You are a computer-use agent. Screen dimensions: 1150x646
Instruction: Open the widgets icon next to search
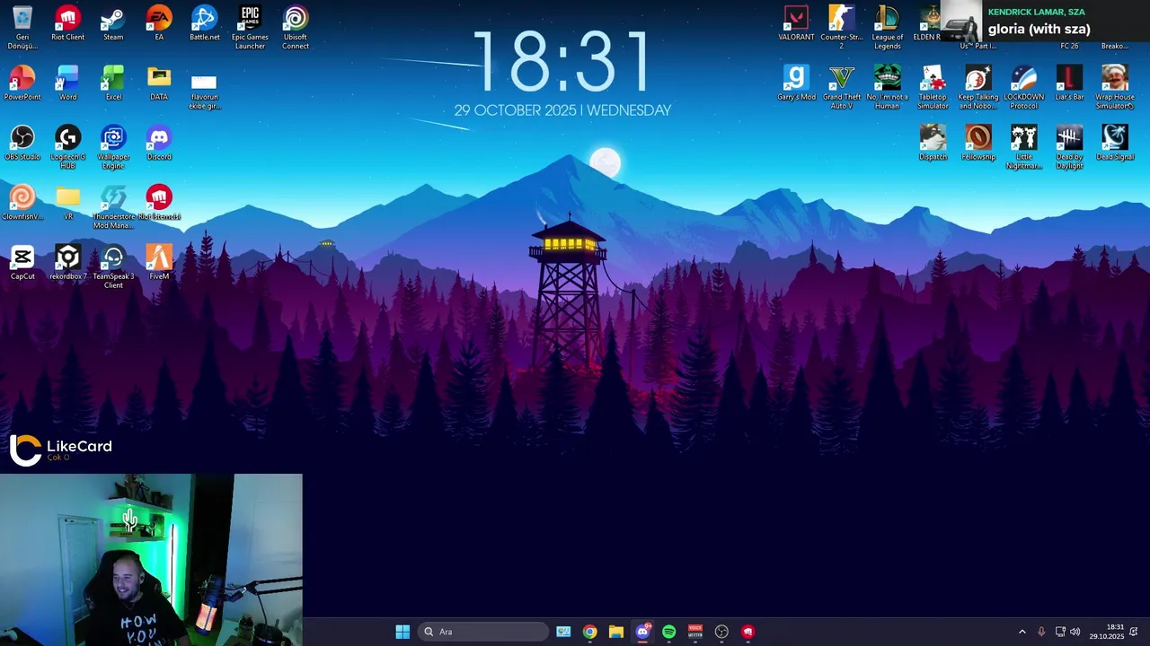pos(563,632)
